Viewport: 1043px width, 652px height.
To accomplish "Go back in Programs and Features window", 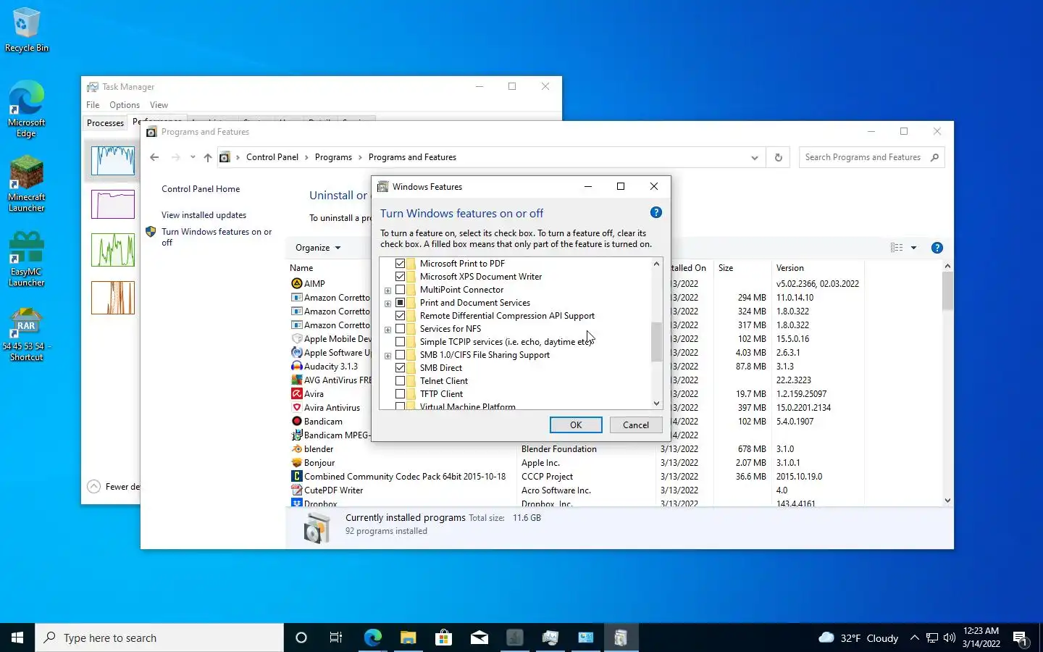I will [x=154, y=157].
